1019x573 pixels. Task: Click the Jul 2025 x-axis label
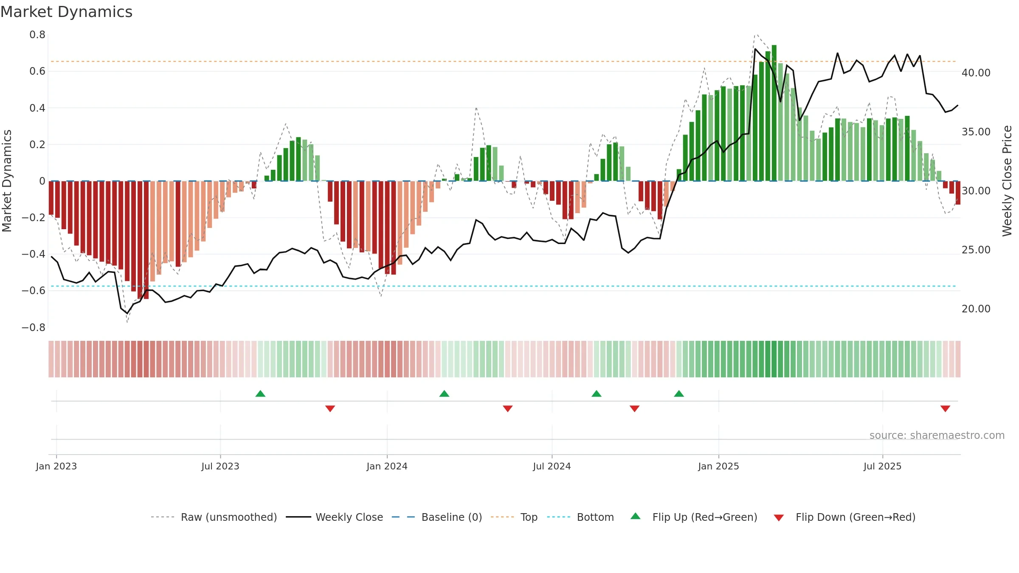pyautogui.click(x=883, y=466)
